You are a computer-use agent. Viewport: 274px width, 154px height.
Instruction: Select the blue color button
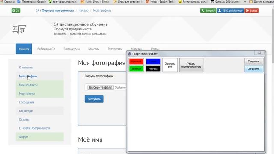[x=153, y=62]
